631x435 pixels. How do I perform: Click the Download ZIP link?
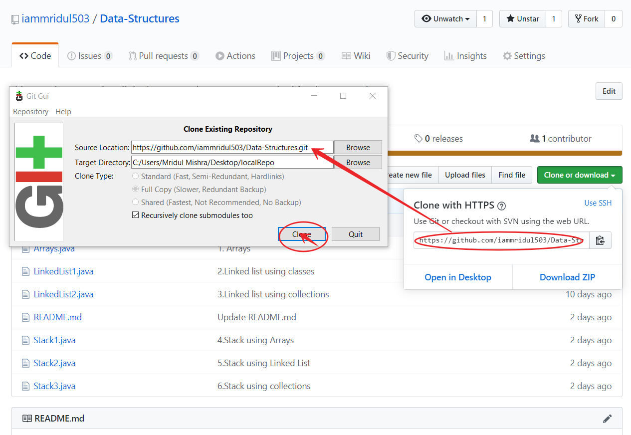tap(567, 277)
